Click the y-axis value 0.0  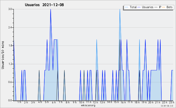[10, 100]
